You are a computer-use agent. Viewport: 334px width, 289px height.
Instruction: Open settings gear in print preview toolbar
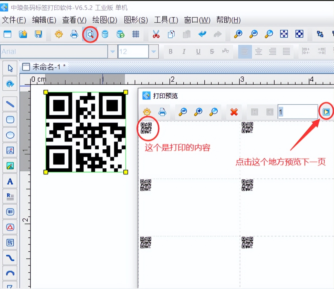click(147, 112)
